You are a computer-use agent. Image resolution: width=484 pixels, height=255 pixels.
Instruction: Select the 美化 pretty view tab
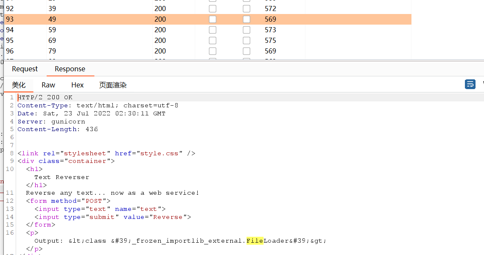click(19, 85)
